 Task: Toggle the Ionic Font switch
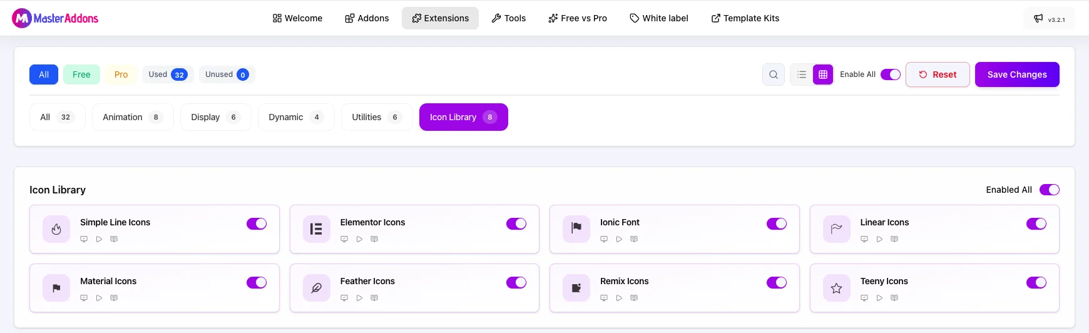777,223
